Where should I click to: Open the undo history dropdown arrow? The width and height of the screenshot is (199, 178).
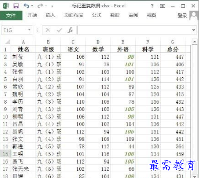tap(32, 6)
